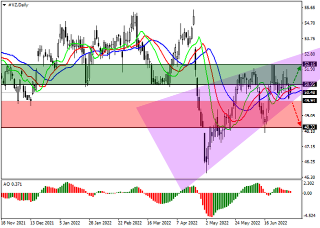320x228 pixels.
Task: Click the 22 Feb 2022 date label
Action: [130, 223]
